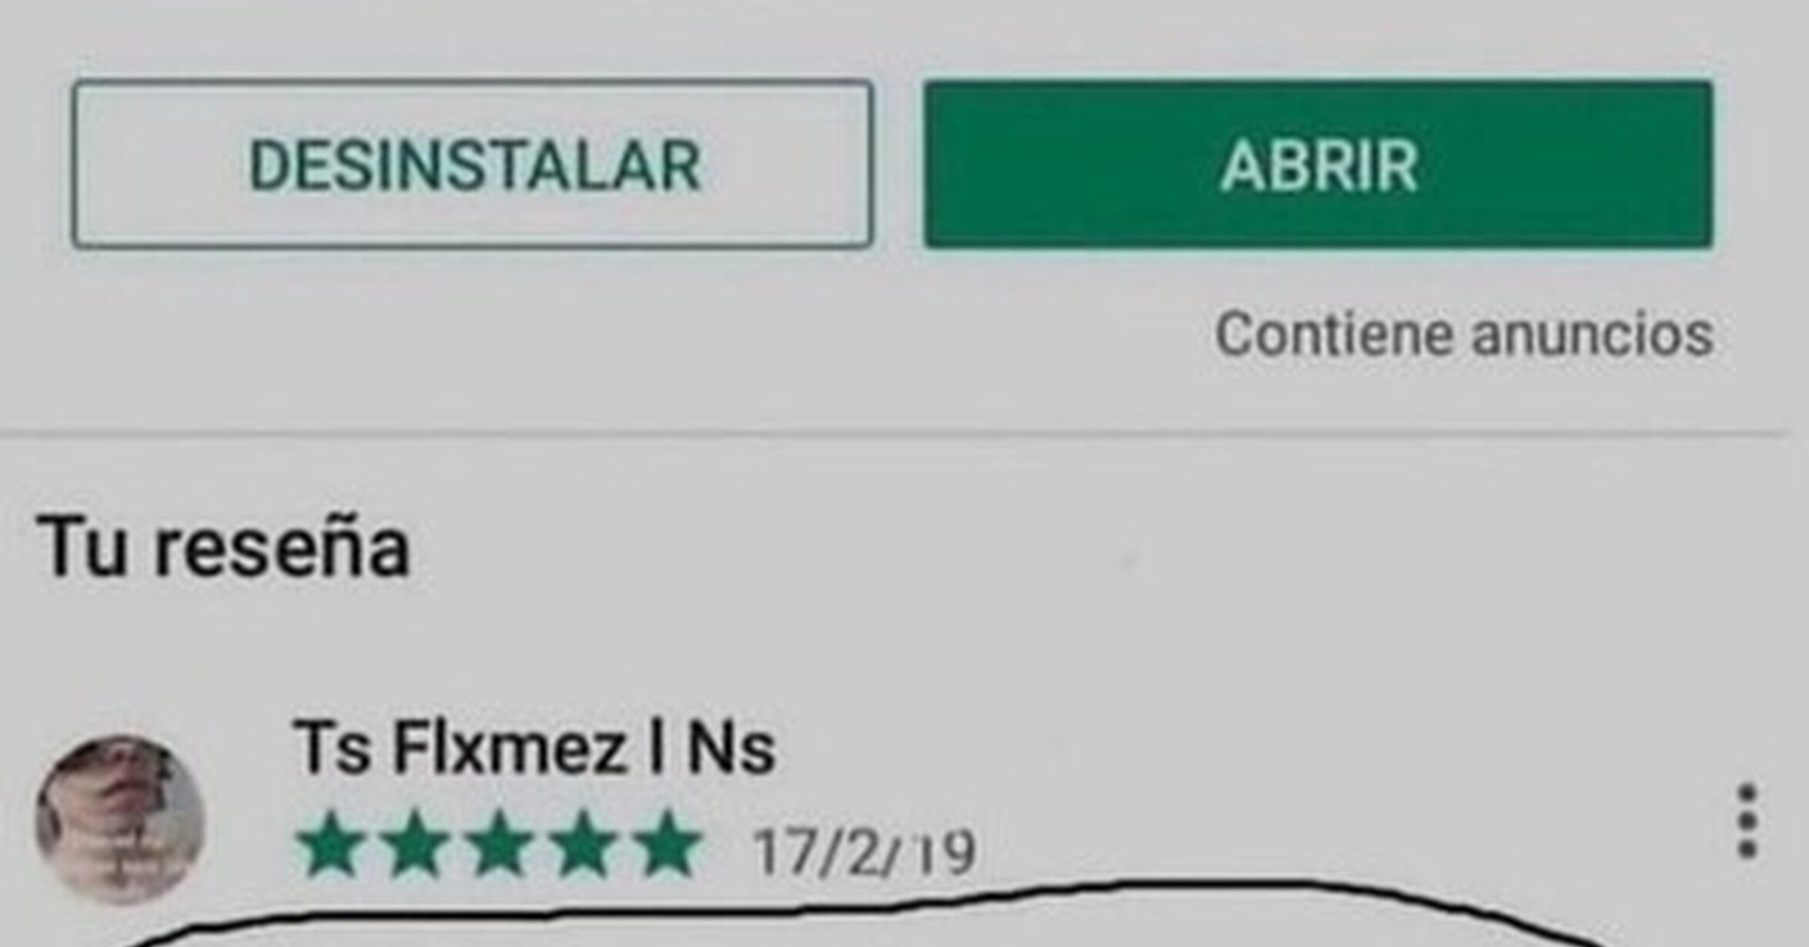The width and height of the screenshot is (1809, 947).
Task: Click 'Ts' at start of reviewer name
Action: coord(333,748)
